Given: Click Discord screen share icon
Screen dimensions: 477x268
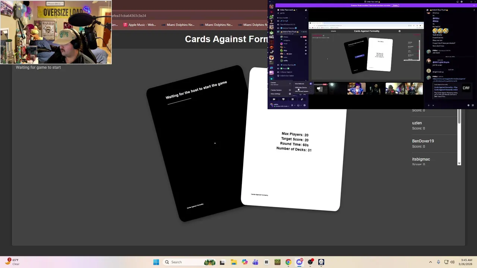Looking at the screenshot, I should coord(283,99).
